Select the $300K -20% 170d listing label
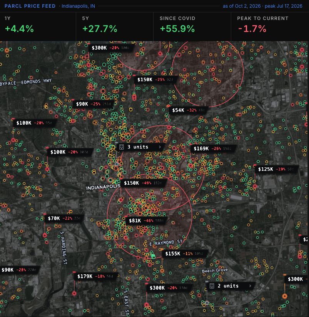309x317 pixels. pyautogui.click(x=169, y=288)
